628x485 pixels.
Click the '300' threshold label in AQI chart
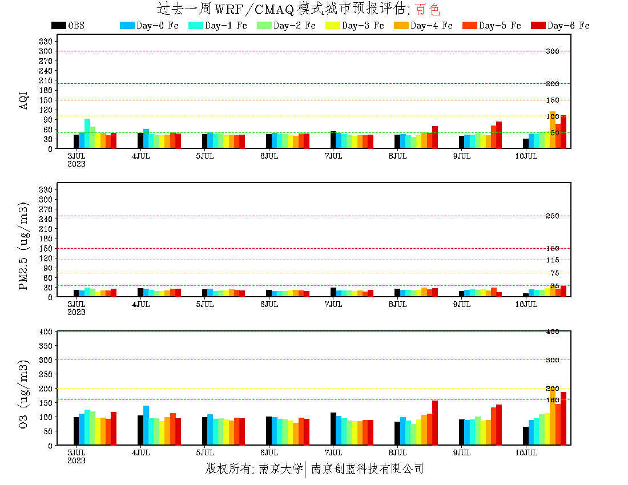[x=553, y=51]
